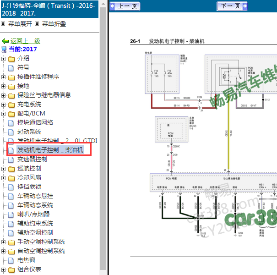
Task: Click the 配电/BCM folder icon
Action: pos(11,114)
